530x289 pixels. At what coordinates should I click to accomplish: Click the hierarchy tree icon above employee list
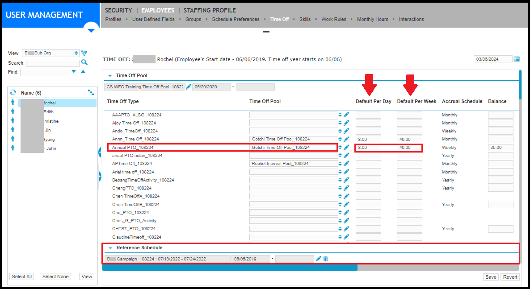tap(91, 92)
